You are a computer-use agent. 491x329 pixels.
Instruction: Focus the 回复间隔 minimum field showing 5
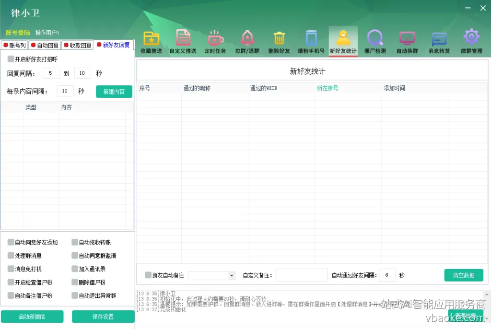51,73
